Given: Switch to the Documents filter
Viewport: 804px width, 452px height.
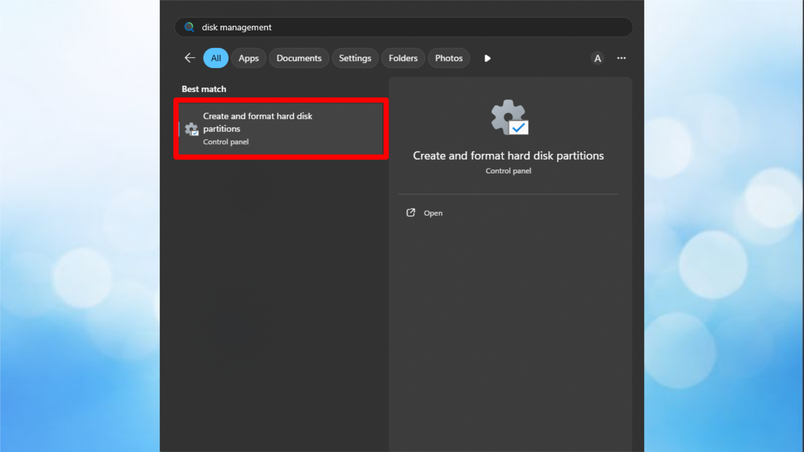Looking at the screenshot, I should pyautogui.click(x=299, y=58).
